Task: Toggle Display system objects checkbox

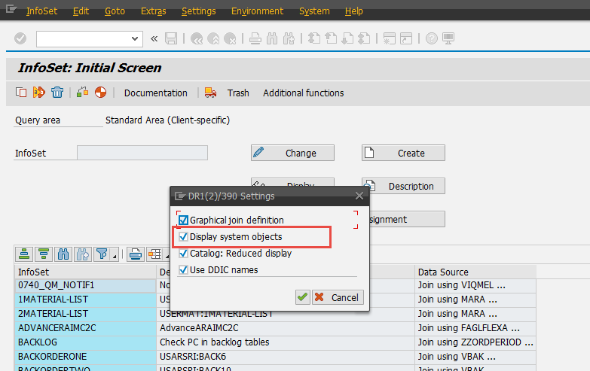Action: tap(183, 237)
